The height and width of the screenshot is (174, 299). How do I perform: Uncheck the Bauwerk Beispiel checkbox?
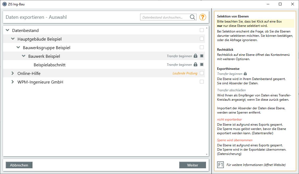point(202,56)
